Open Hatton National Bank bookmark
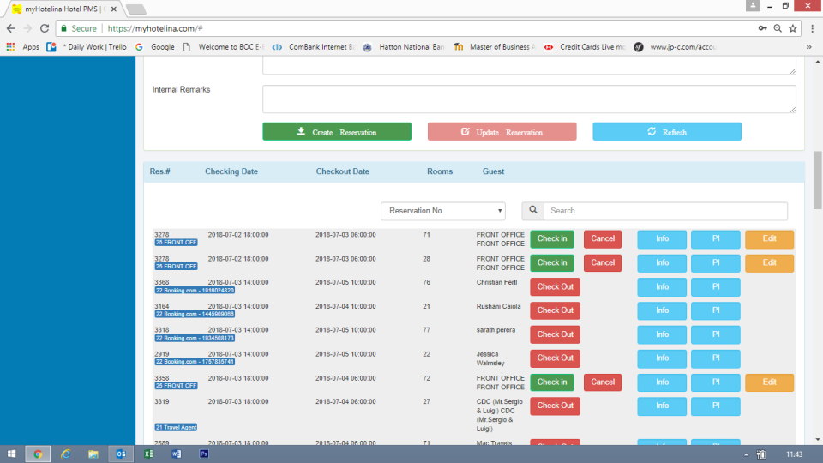The width and height of the screenshot is (823, 463). [404, 46]
